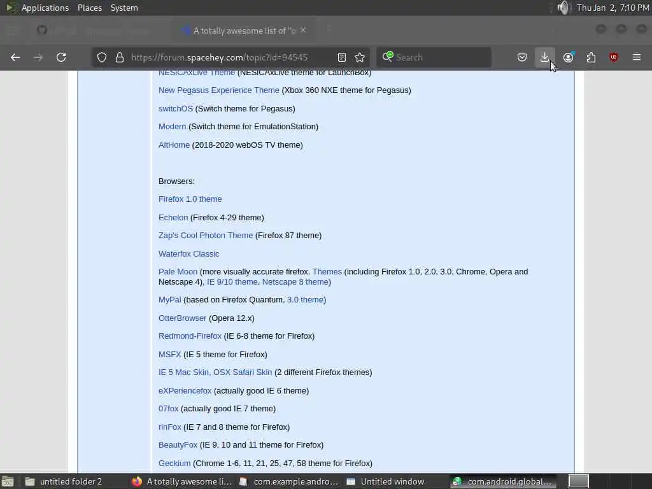Open Firefox 1.0 theme link
Image resolution: width=652 pixels, height=489 pixels.
coord(190,199)
